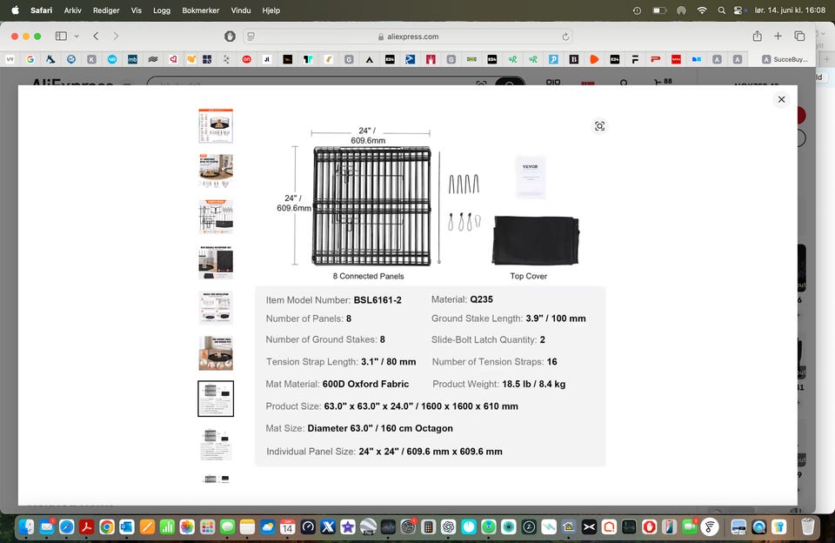
Task: Open the Safari share menu
Action: pyautogui.click(x=758, y=37)
